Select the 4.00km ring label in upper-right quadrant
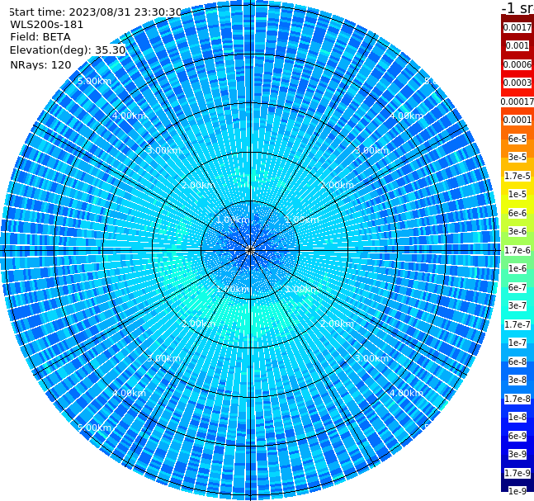The image size is (534, 501). [x=406, y=116]
